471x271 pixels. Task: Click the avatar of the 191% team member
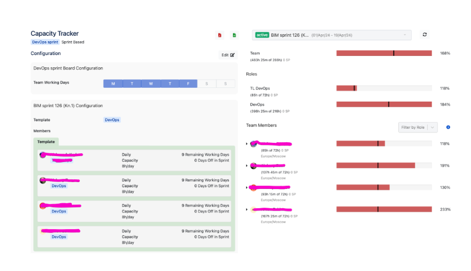click(254, 166)
